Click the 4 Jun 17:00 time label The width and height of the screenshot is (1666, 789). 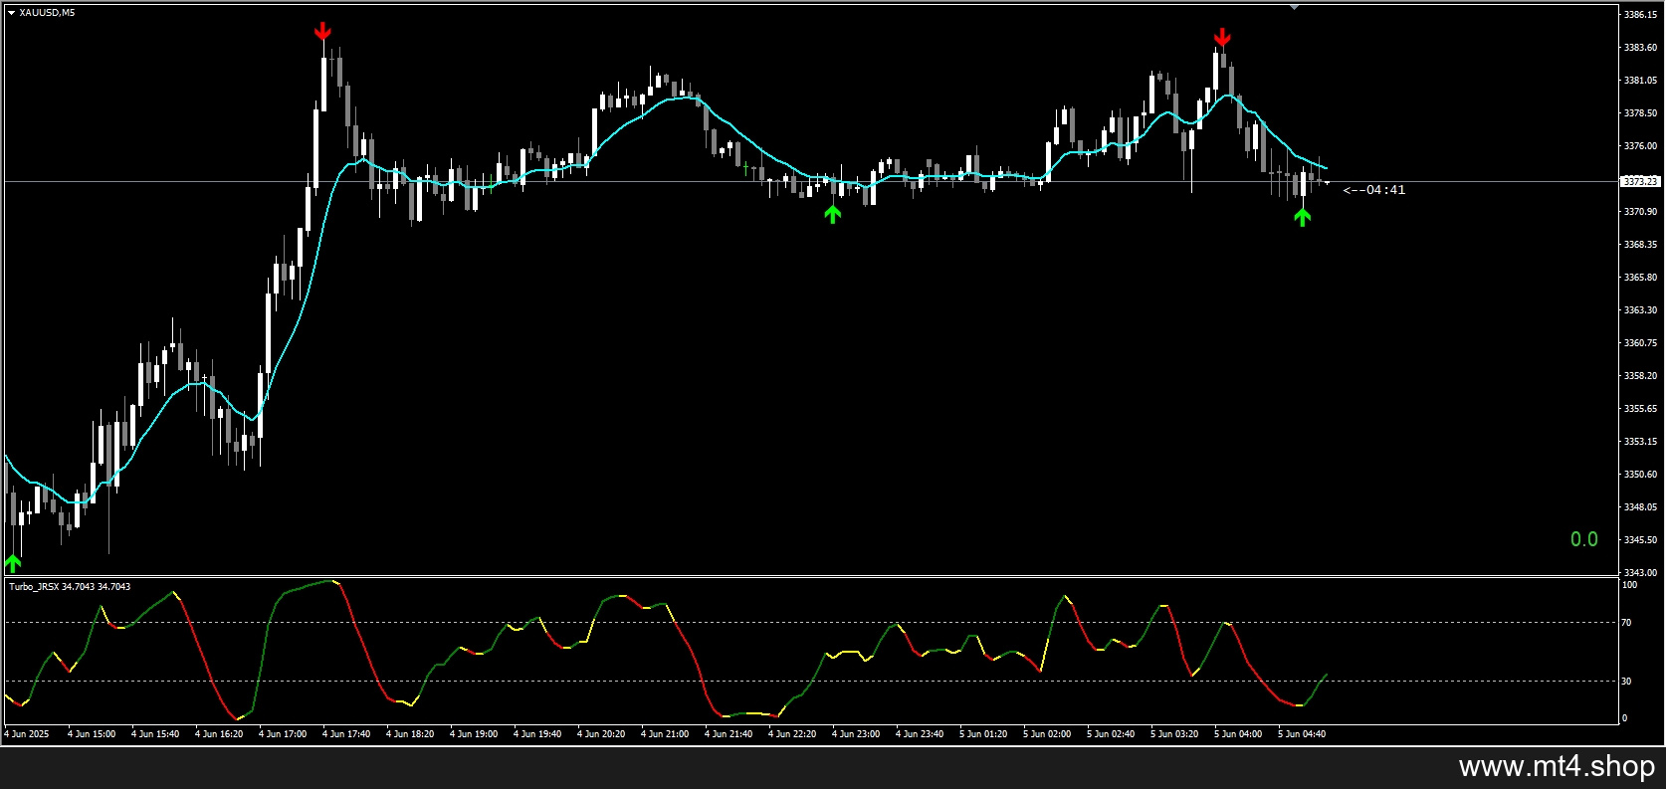[283, 734]
